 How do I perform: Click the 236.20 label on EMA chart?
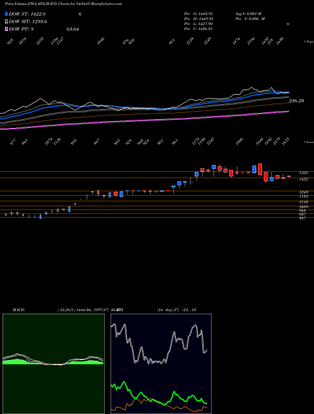click(x=296, y=101)
